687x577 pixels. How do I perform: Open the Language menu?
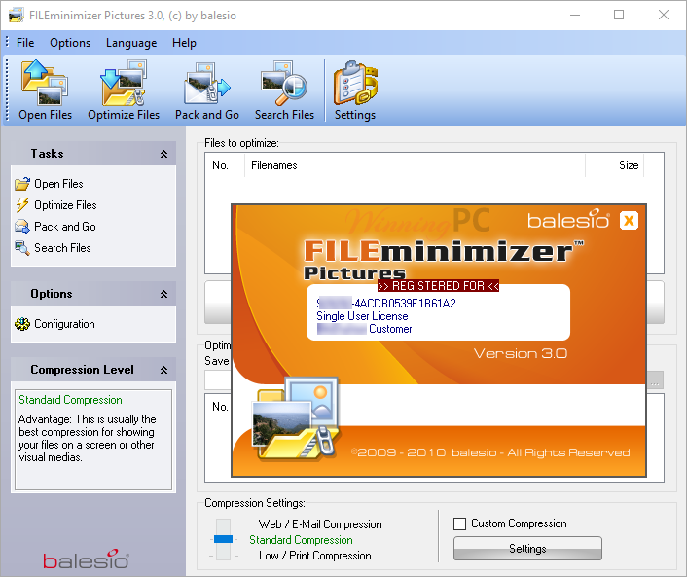click(131, 43)
